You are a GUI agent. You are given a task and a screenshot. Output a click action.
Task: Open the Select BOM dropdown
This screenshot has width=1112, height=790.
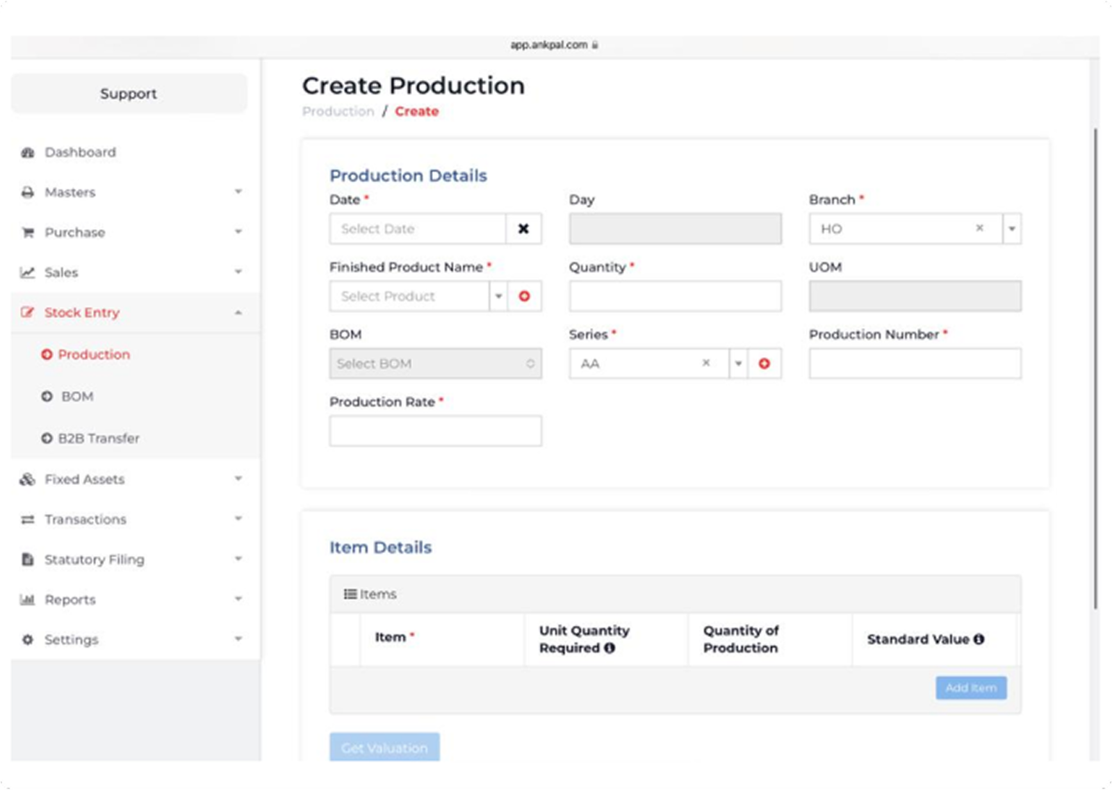(435, 363)
